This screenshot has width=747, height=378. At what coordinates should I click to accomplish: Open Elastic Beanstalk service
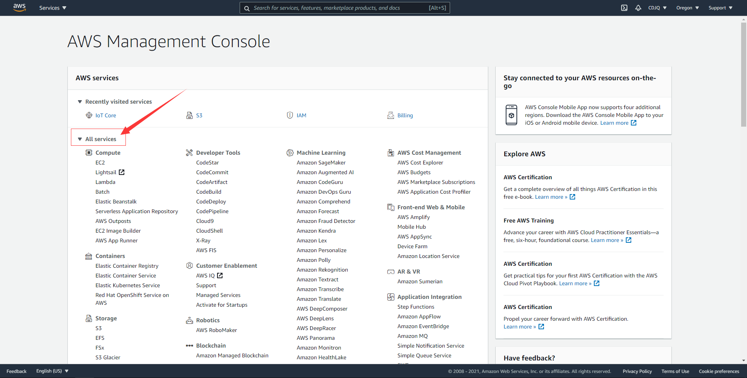tap(116, 201)
